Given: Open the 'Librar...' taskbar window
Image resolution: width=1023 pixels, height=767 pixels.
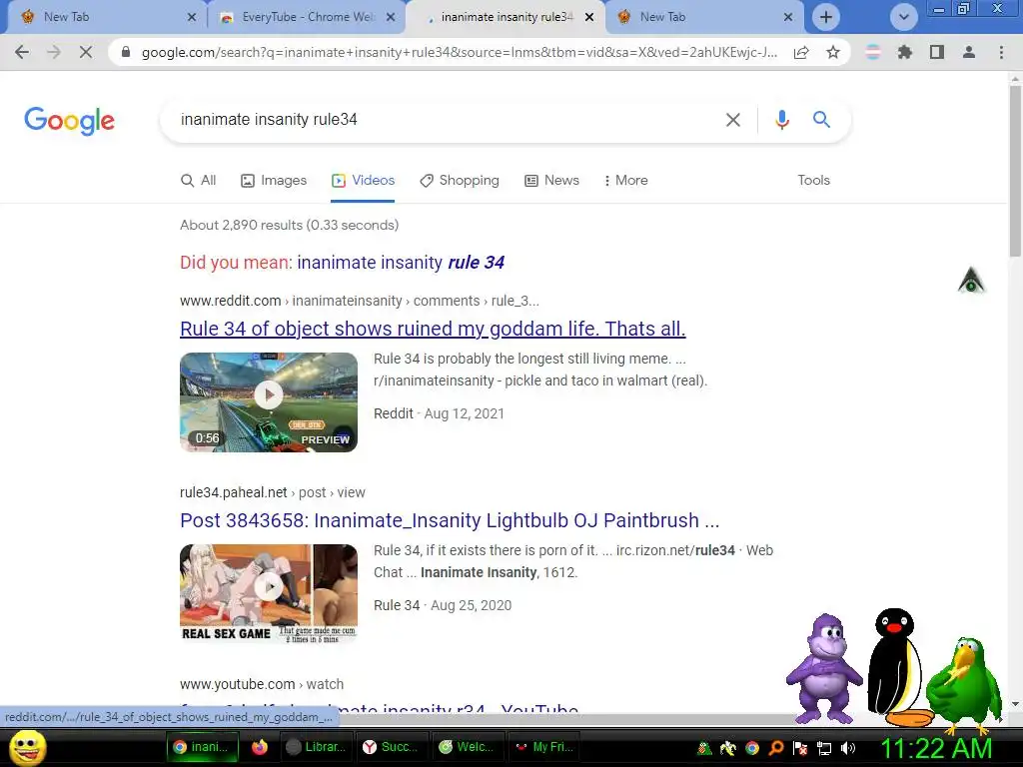Looking at the screenshot, I should click(x=316, y=747).
